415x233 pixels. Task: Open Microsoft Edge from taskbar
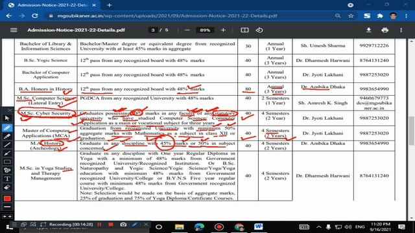pos(199,227)
